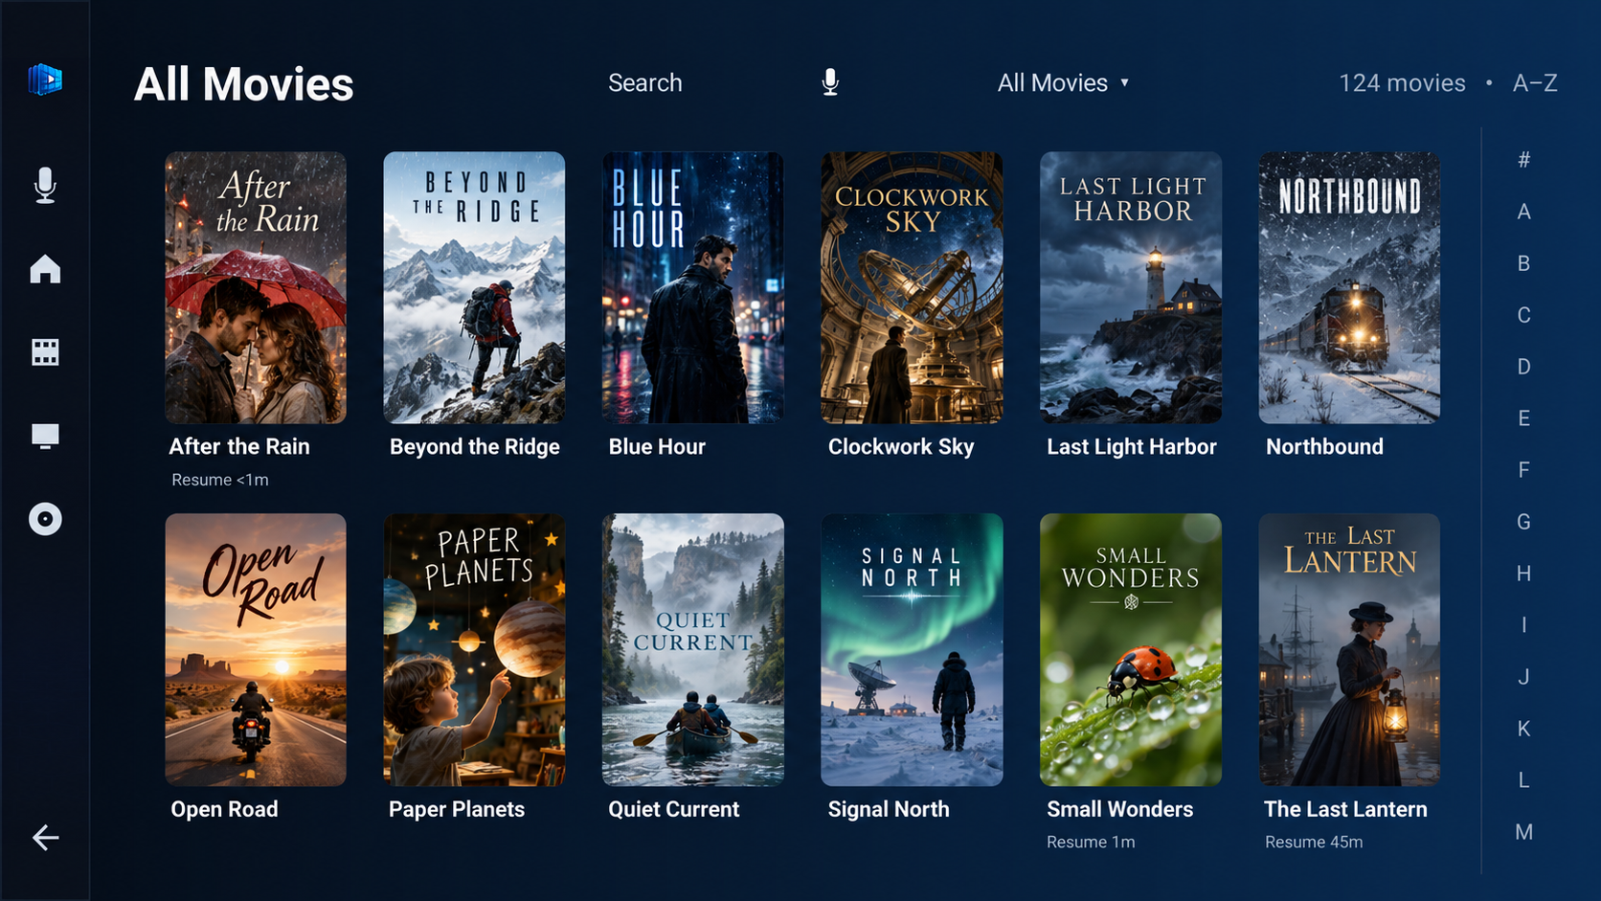
Task: Jump to letter H in the index
Action: point(1523,574)
